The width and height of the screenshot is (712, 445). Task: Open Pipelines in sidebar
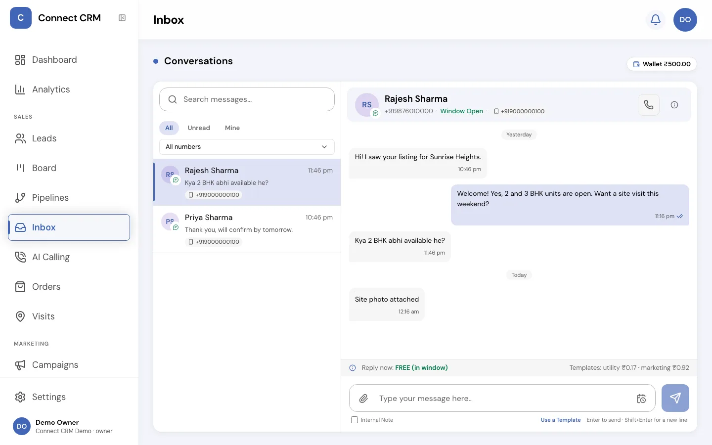[69, 198]
